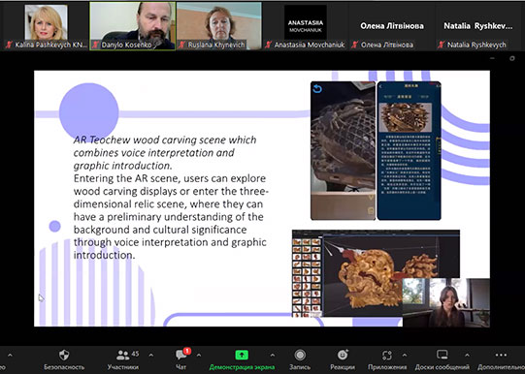Click muted mic icon beside Danylo Kosenko

click(x=96, y=45)
